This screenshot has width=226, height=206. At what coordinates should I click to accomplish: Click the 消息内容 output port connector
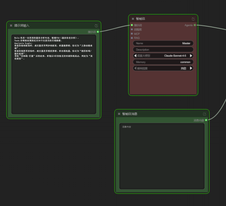pos(206,120)
